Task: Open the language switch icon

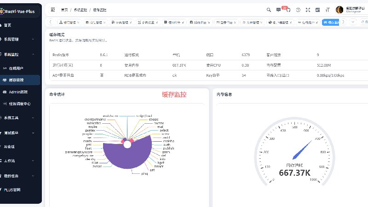Action: (x=317, y=10)
